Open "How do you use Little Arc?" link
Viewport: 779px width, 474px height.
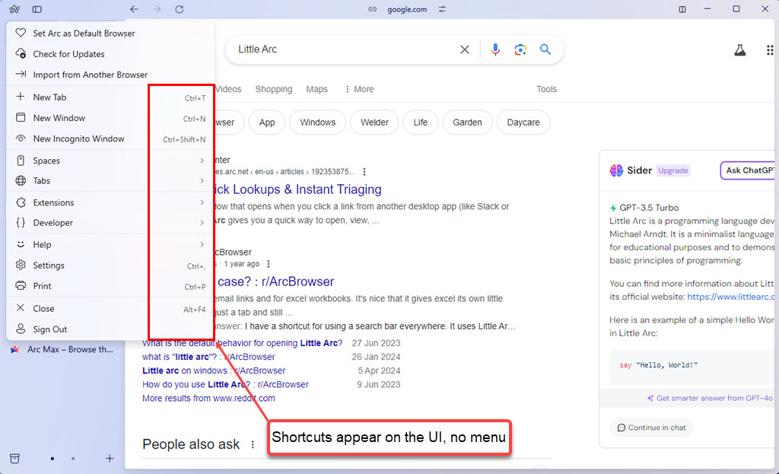click(225, 384)
